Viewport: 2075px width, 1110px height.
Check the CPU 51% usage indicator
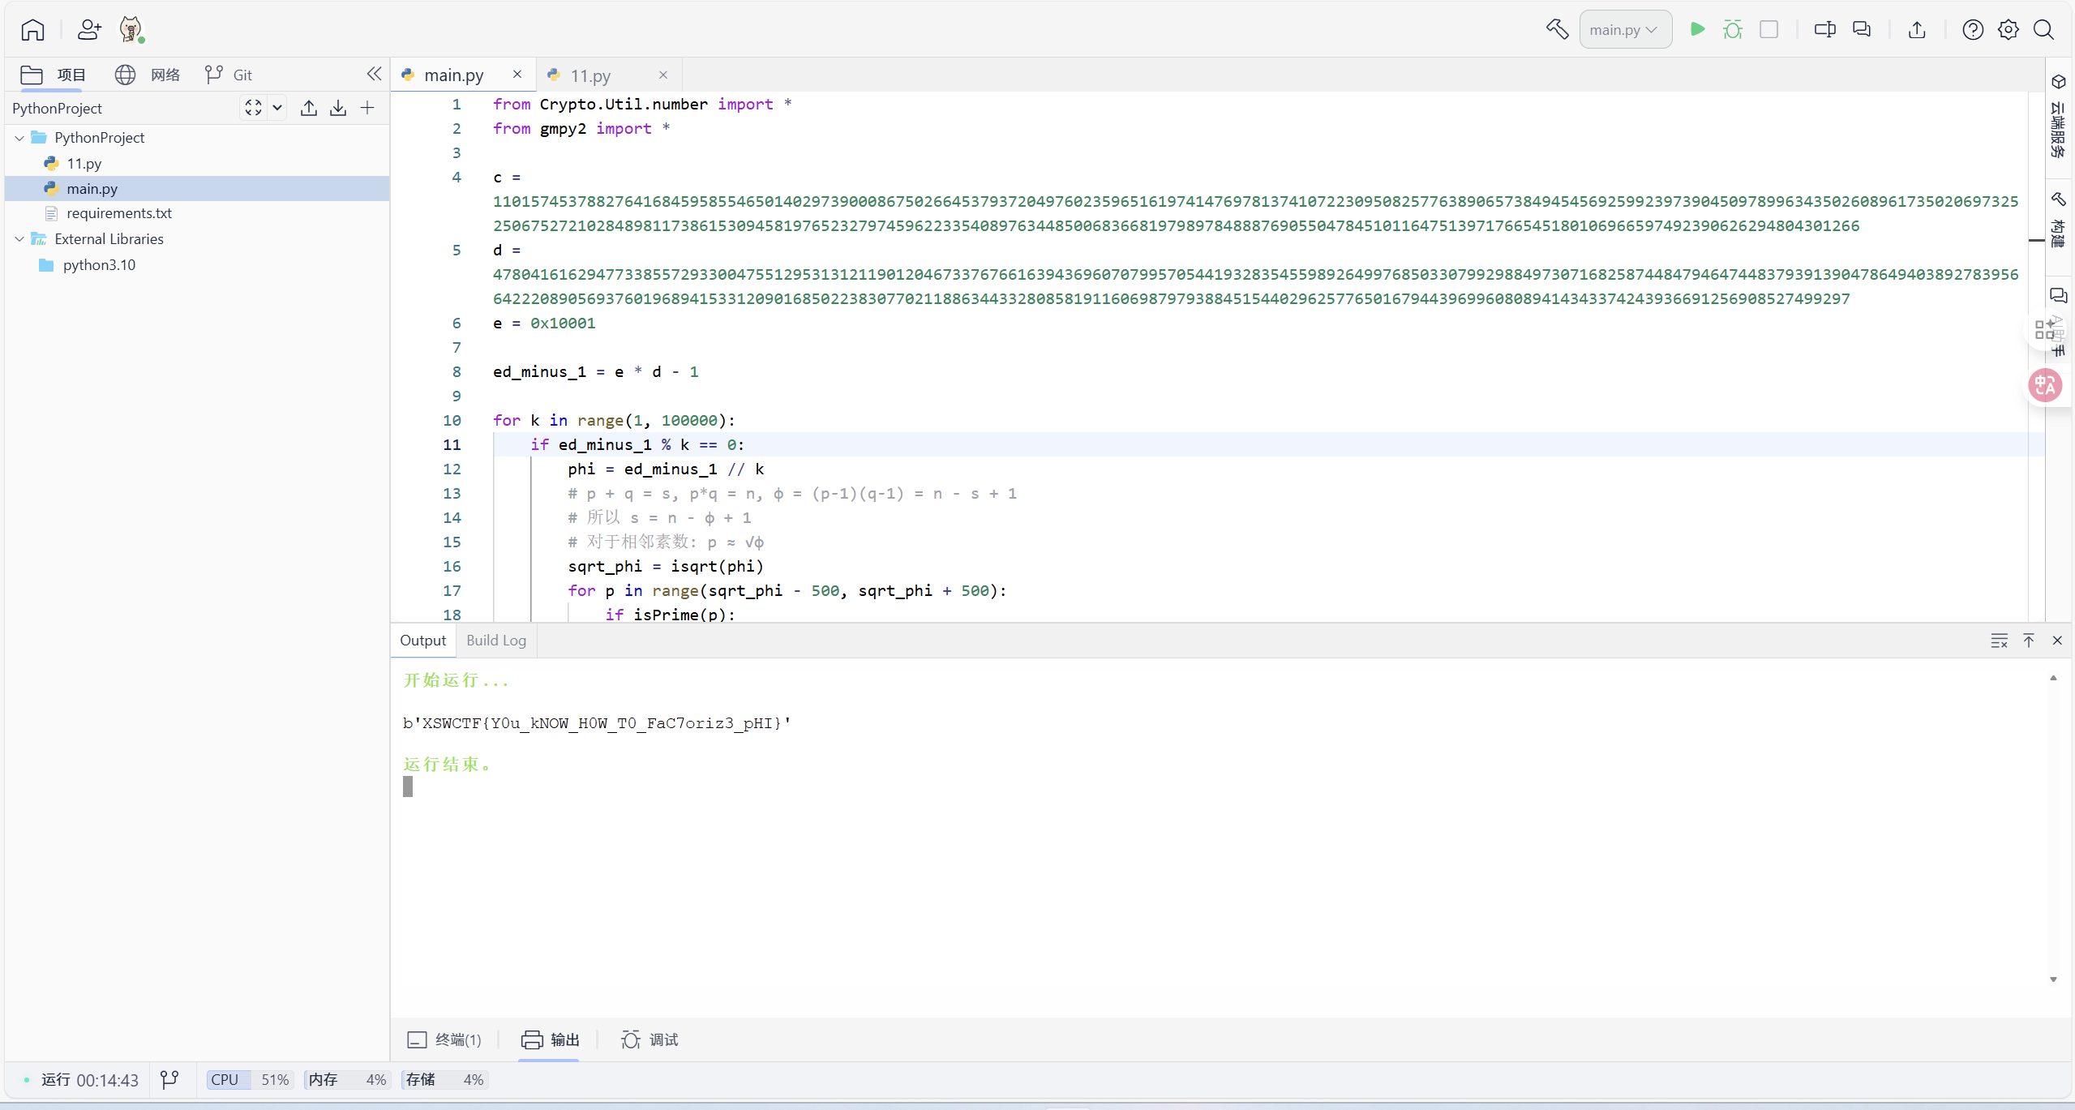pos(247,1079)
